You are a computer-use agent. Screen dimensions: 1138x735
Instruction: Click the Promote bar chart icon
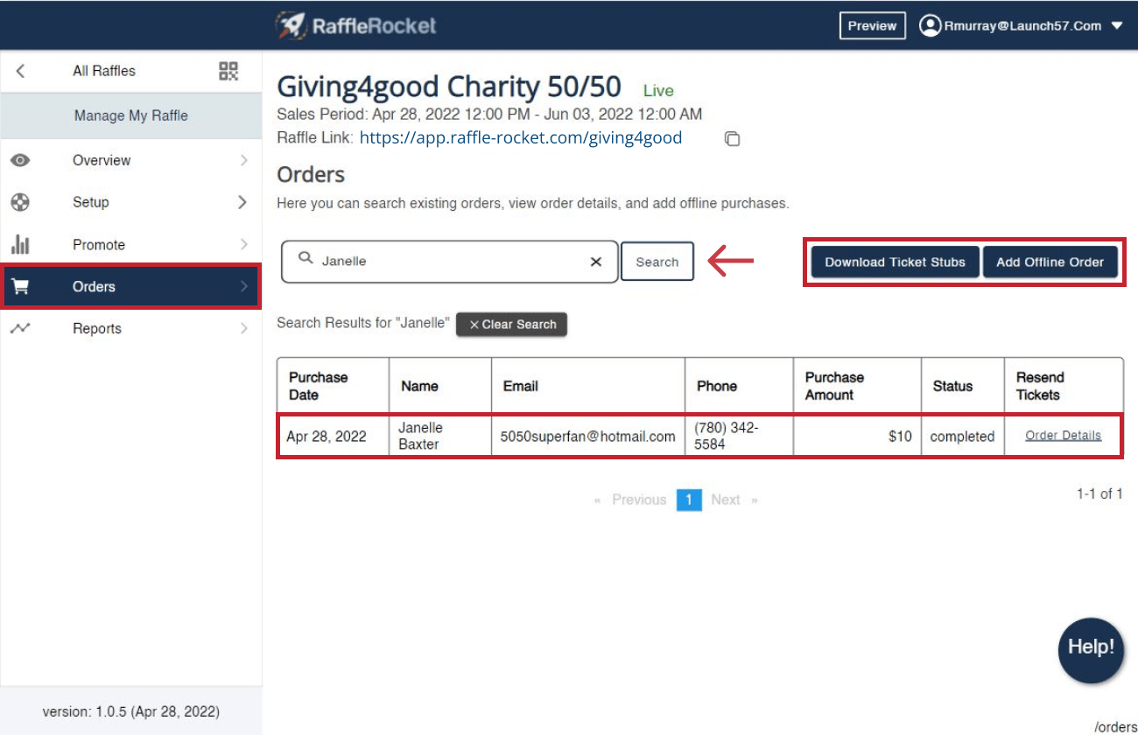click(20, 244)
